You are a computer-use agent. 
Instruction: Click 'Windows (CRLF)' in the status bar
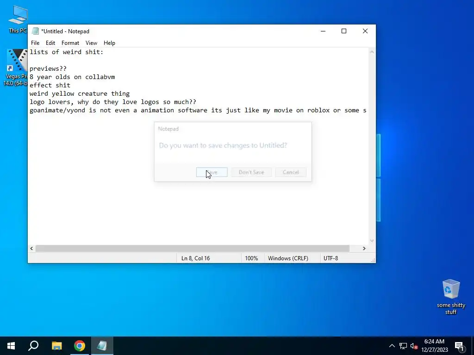click(288, 258)
